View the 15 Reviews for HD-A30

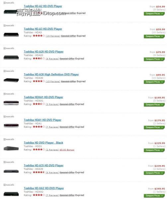[53, 82]
